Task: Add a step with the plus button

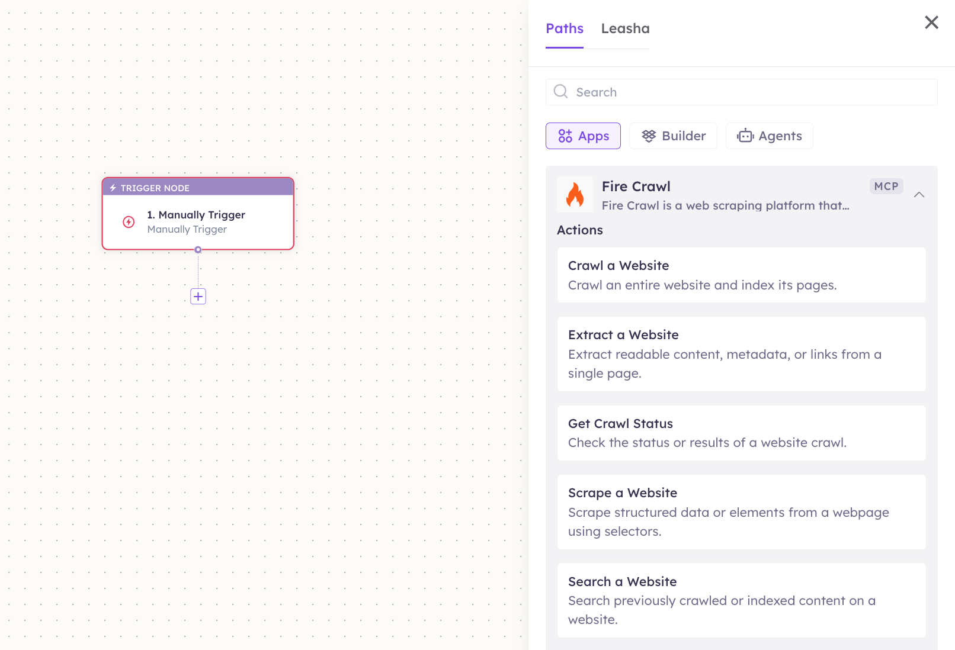Action: pos(198,297)
